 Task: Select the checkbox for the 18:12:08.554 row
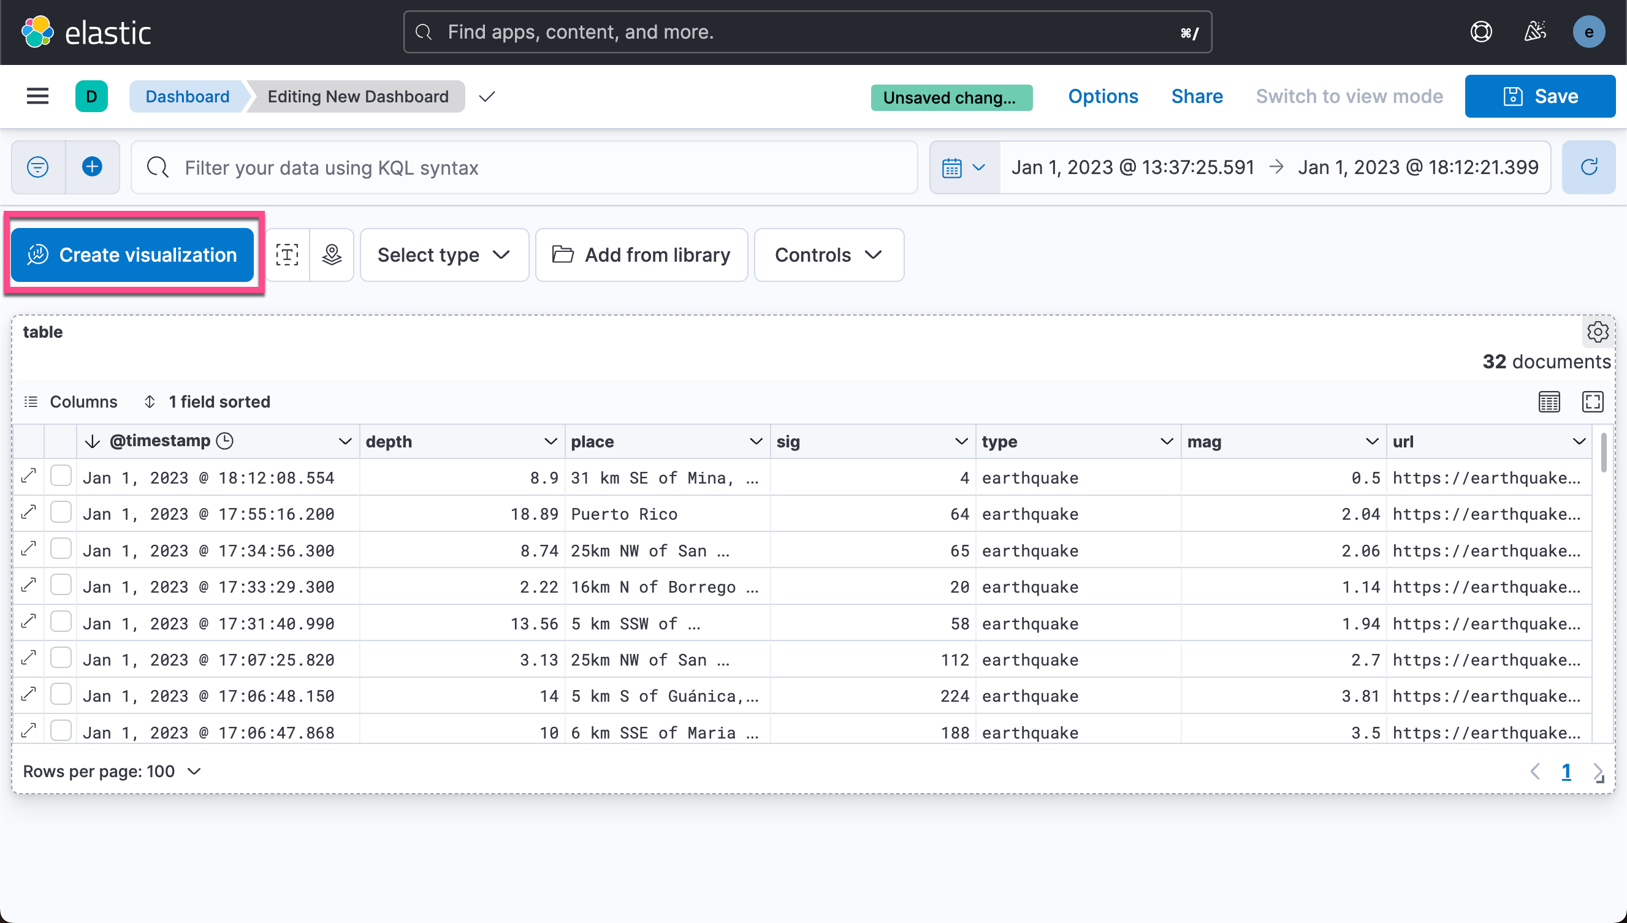61,476
